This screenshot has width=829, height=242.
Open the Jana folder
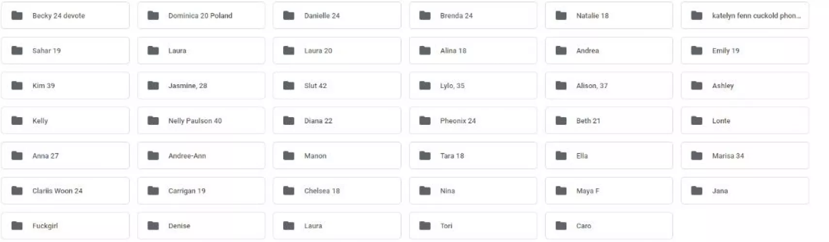[745, 191]
